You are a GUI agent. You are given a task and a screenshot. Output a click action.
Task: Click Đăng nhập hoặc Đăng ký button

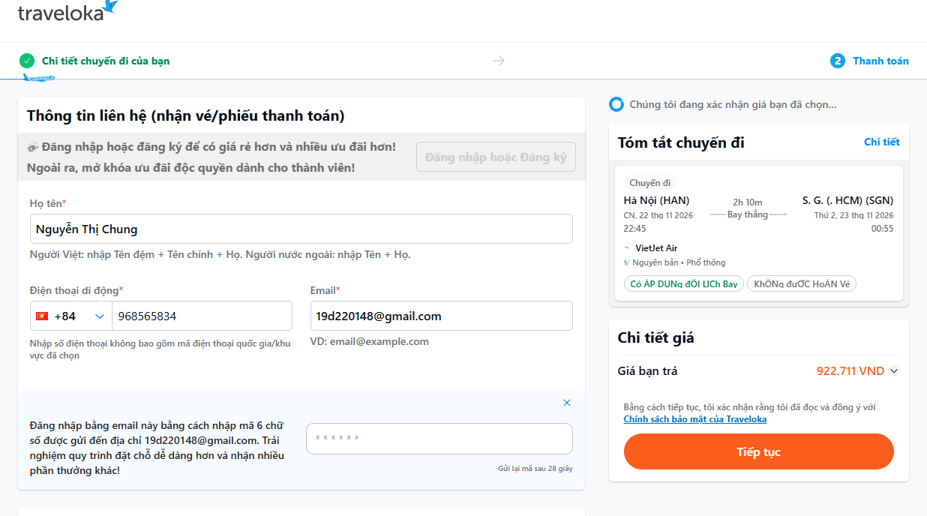click(496, 157)
